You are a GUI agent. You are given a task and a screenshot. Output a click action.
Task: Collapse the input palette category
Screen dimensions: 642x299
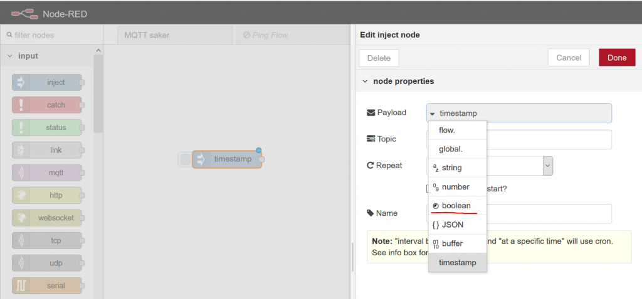coord(10,56)
